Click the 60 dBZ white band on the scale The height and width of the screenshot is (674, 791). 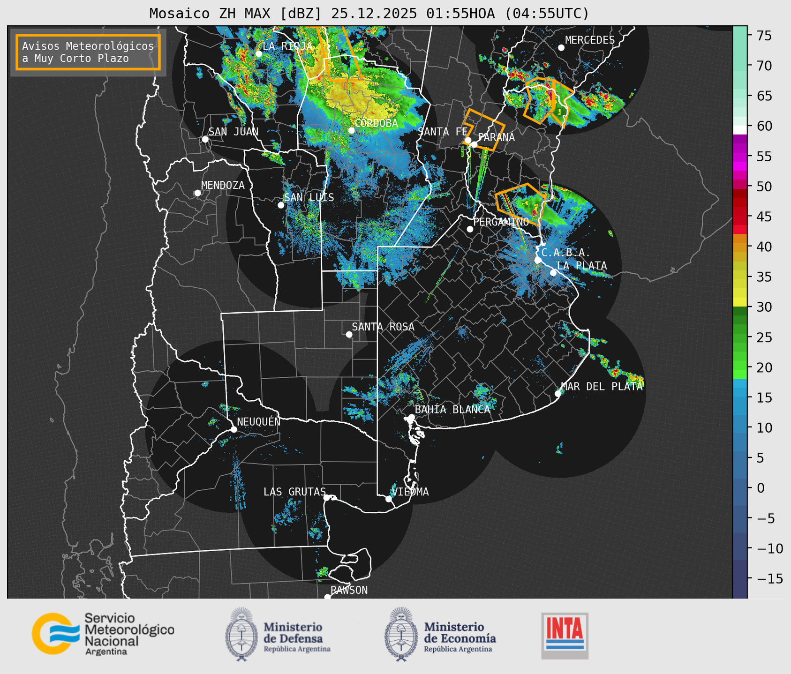coord(740,129)
